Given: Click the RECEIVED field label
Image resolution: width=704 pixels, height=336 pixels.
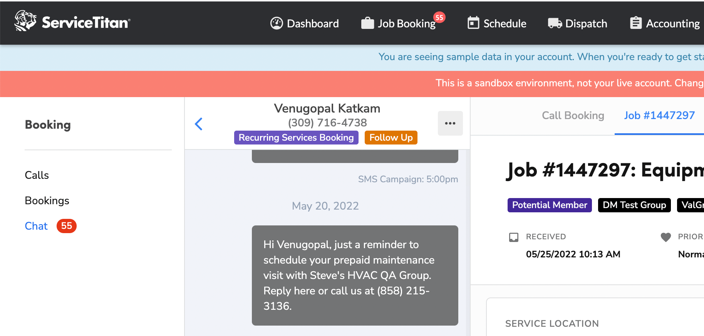Looking at the screenshot, I should 546,237.
